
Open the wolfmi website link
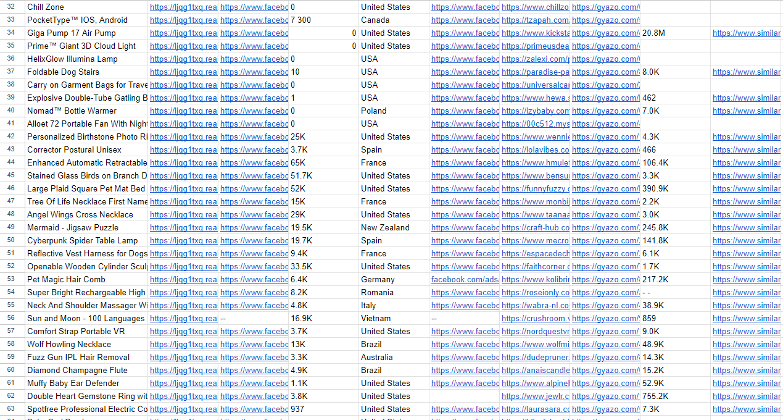535,345
